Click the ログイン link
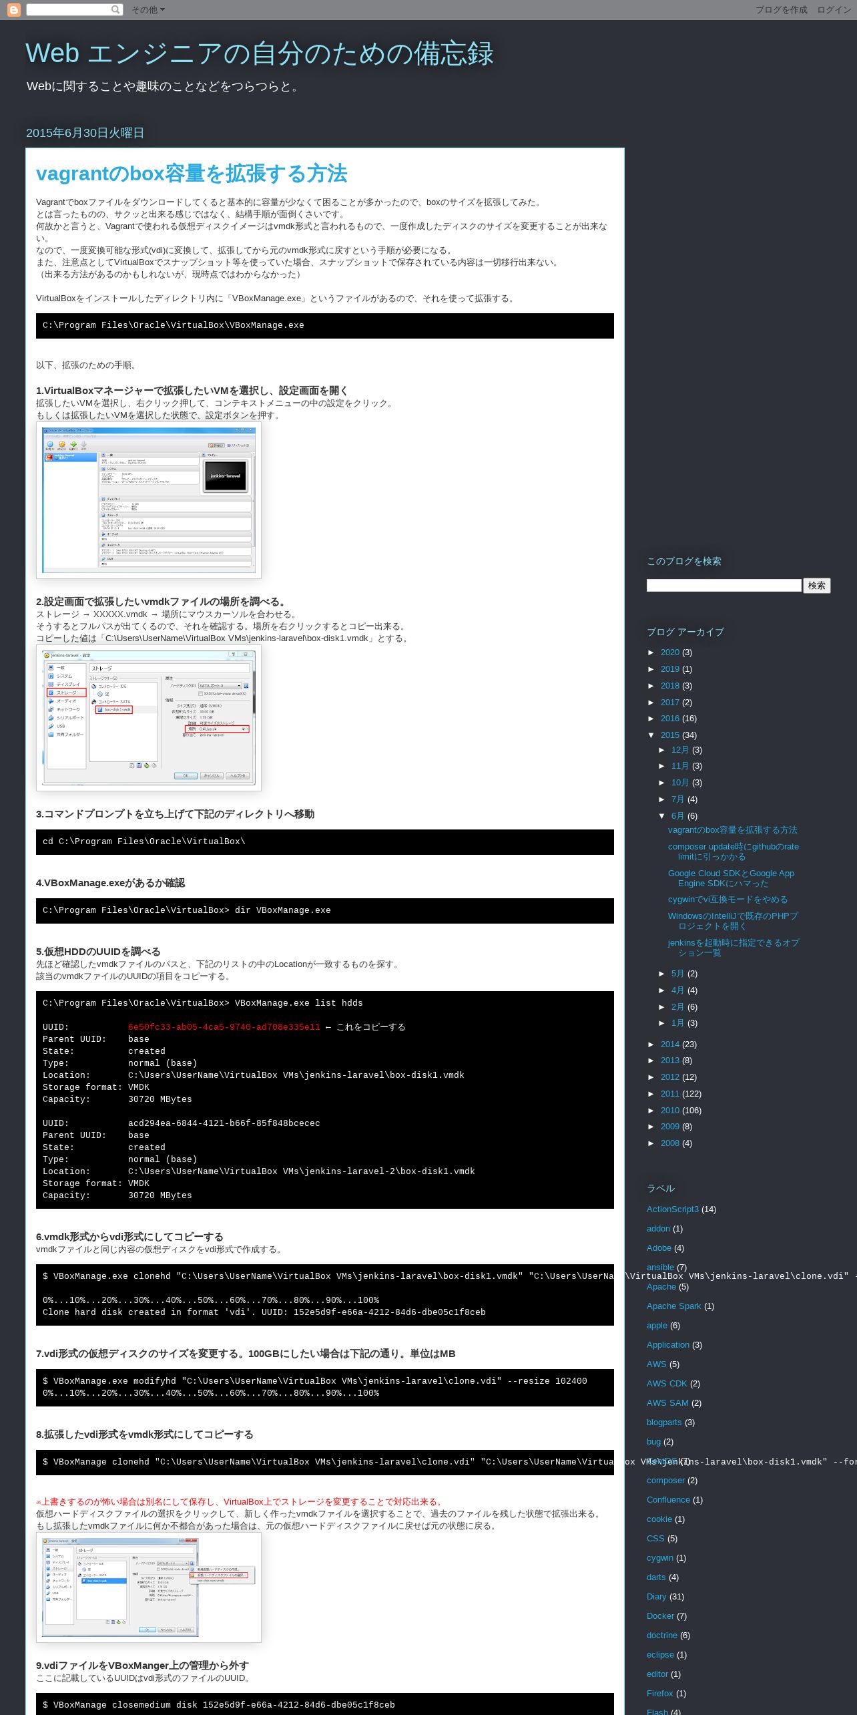857x1715 pixels. pos(834,10)
